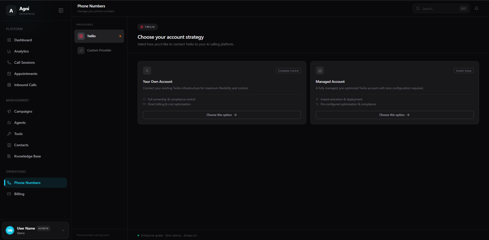Go to the Billing section
489x240 pixels.
[x=19, y=194]
